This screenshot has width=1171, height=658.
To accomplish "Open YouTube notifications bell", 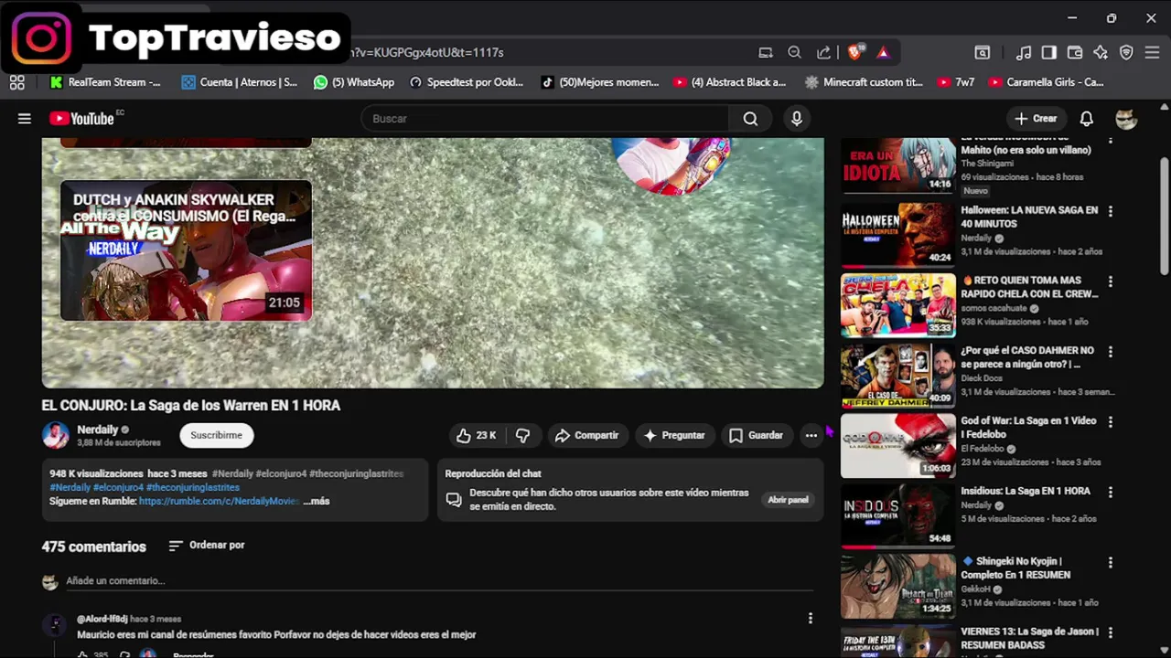I will point(1087,119).
